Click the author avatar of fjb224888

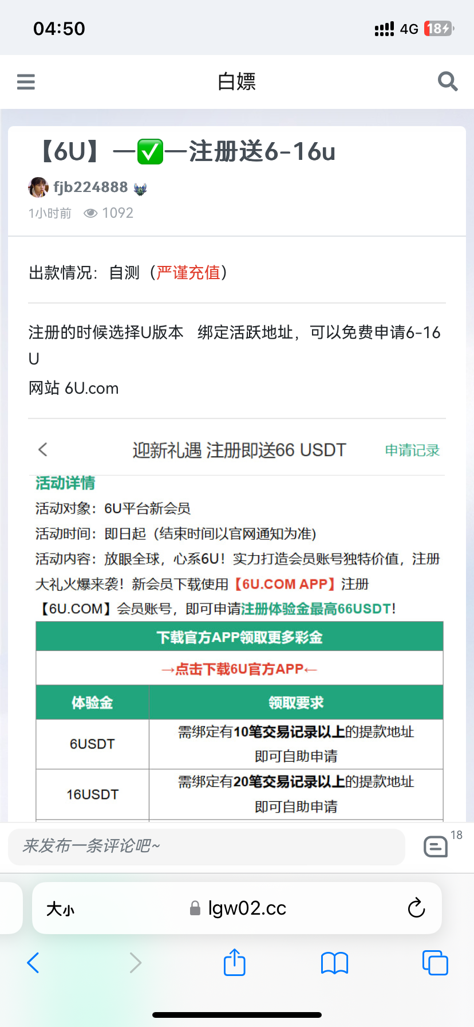coord(38,187)
